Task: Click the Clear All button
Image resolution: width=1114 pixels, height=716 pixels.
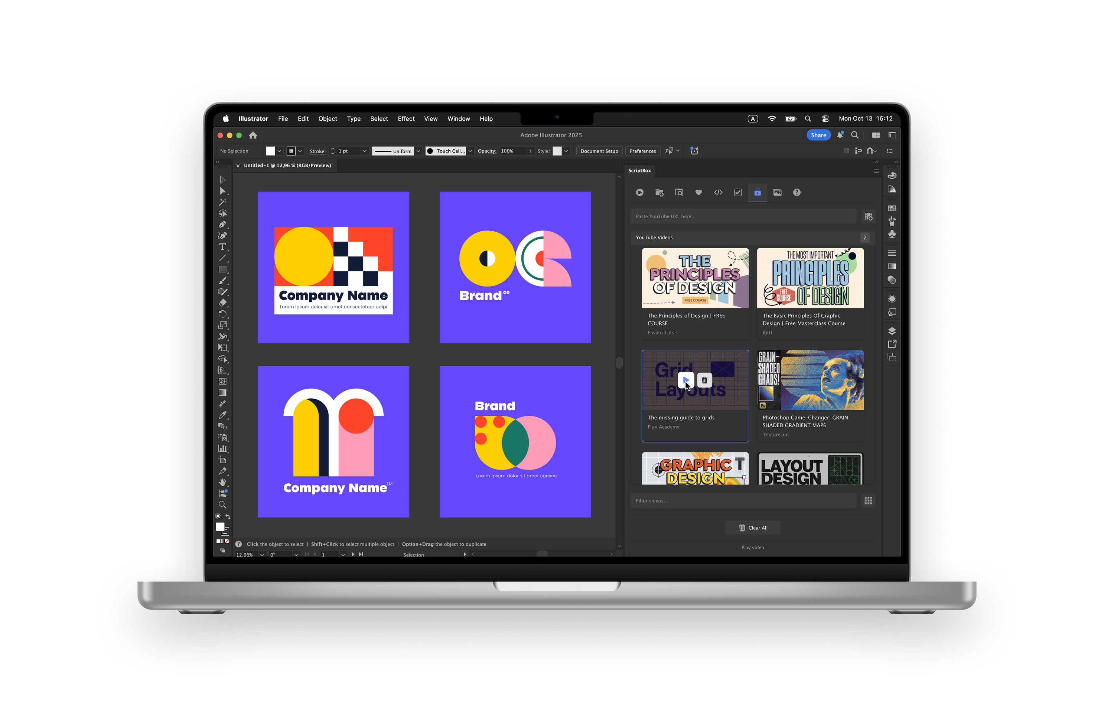Action: [753, 528]
